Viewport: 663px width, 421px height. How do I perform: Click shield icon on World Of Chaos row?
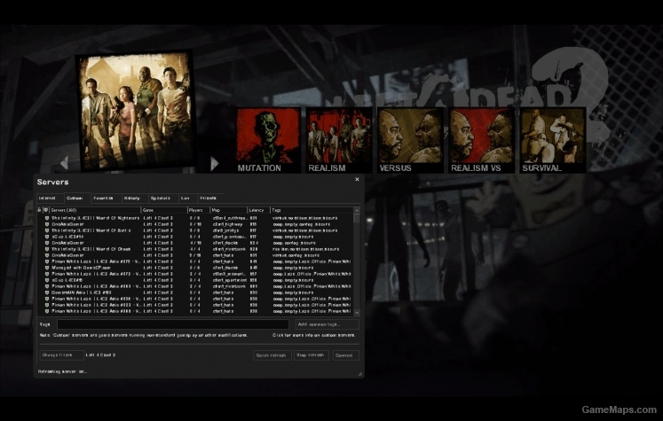[x=47, y=249]
